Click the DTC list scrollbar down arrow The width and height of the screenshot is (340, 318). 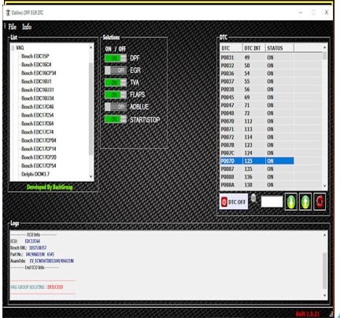pos(324,186)
